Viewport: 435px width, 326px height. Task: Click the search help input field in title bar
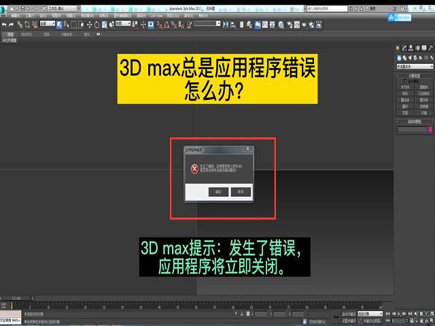pos(327,9)
